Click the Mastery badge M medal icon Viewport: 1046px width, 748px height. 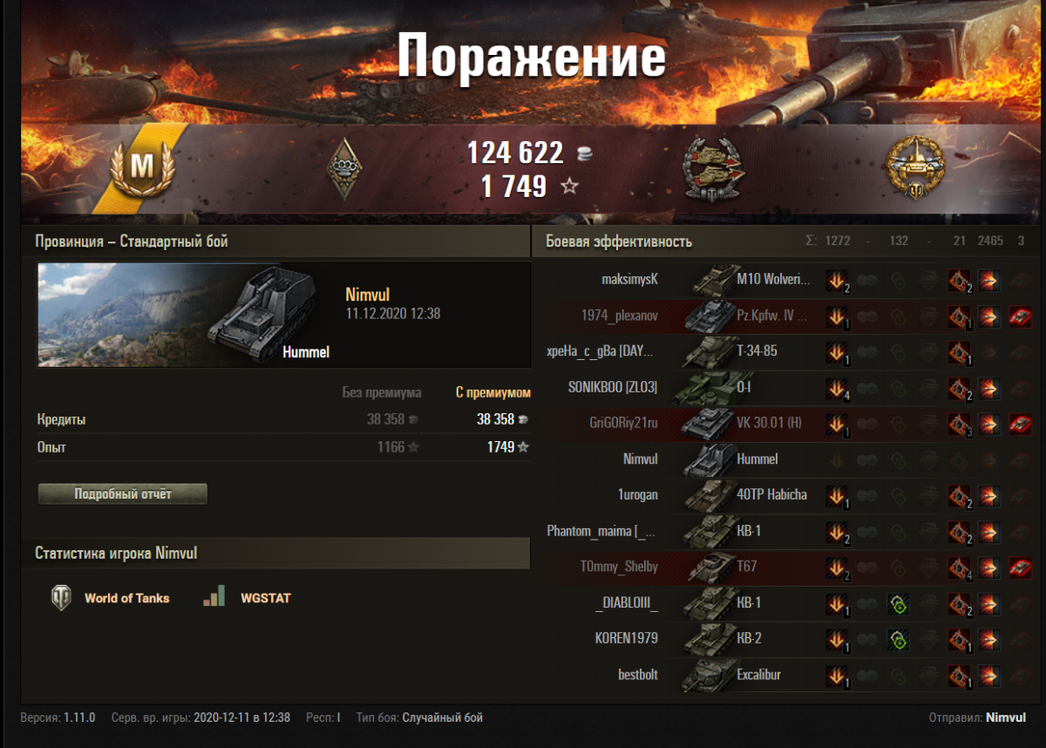click(142, 166)
